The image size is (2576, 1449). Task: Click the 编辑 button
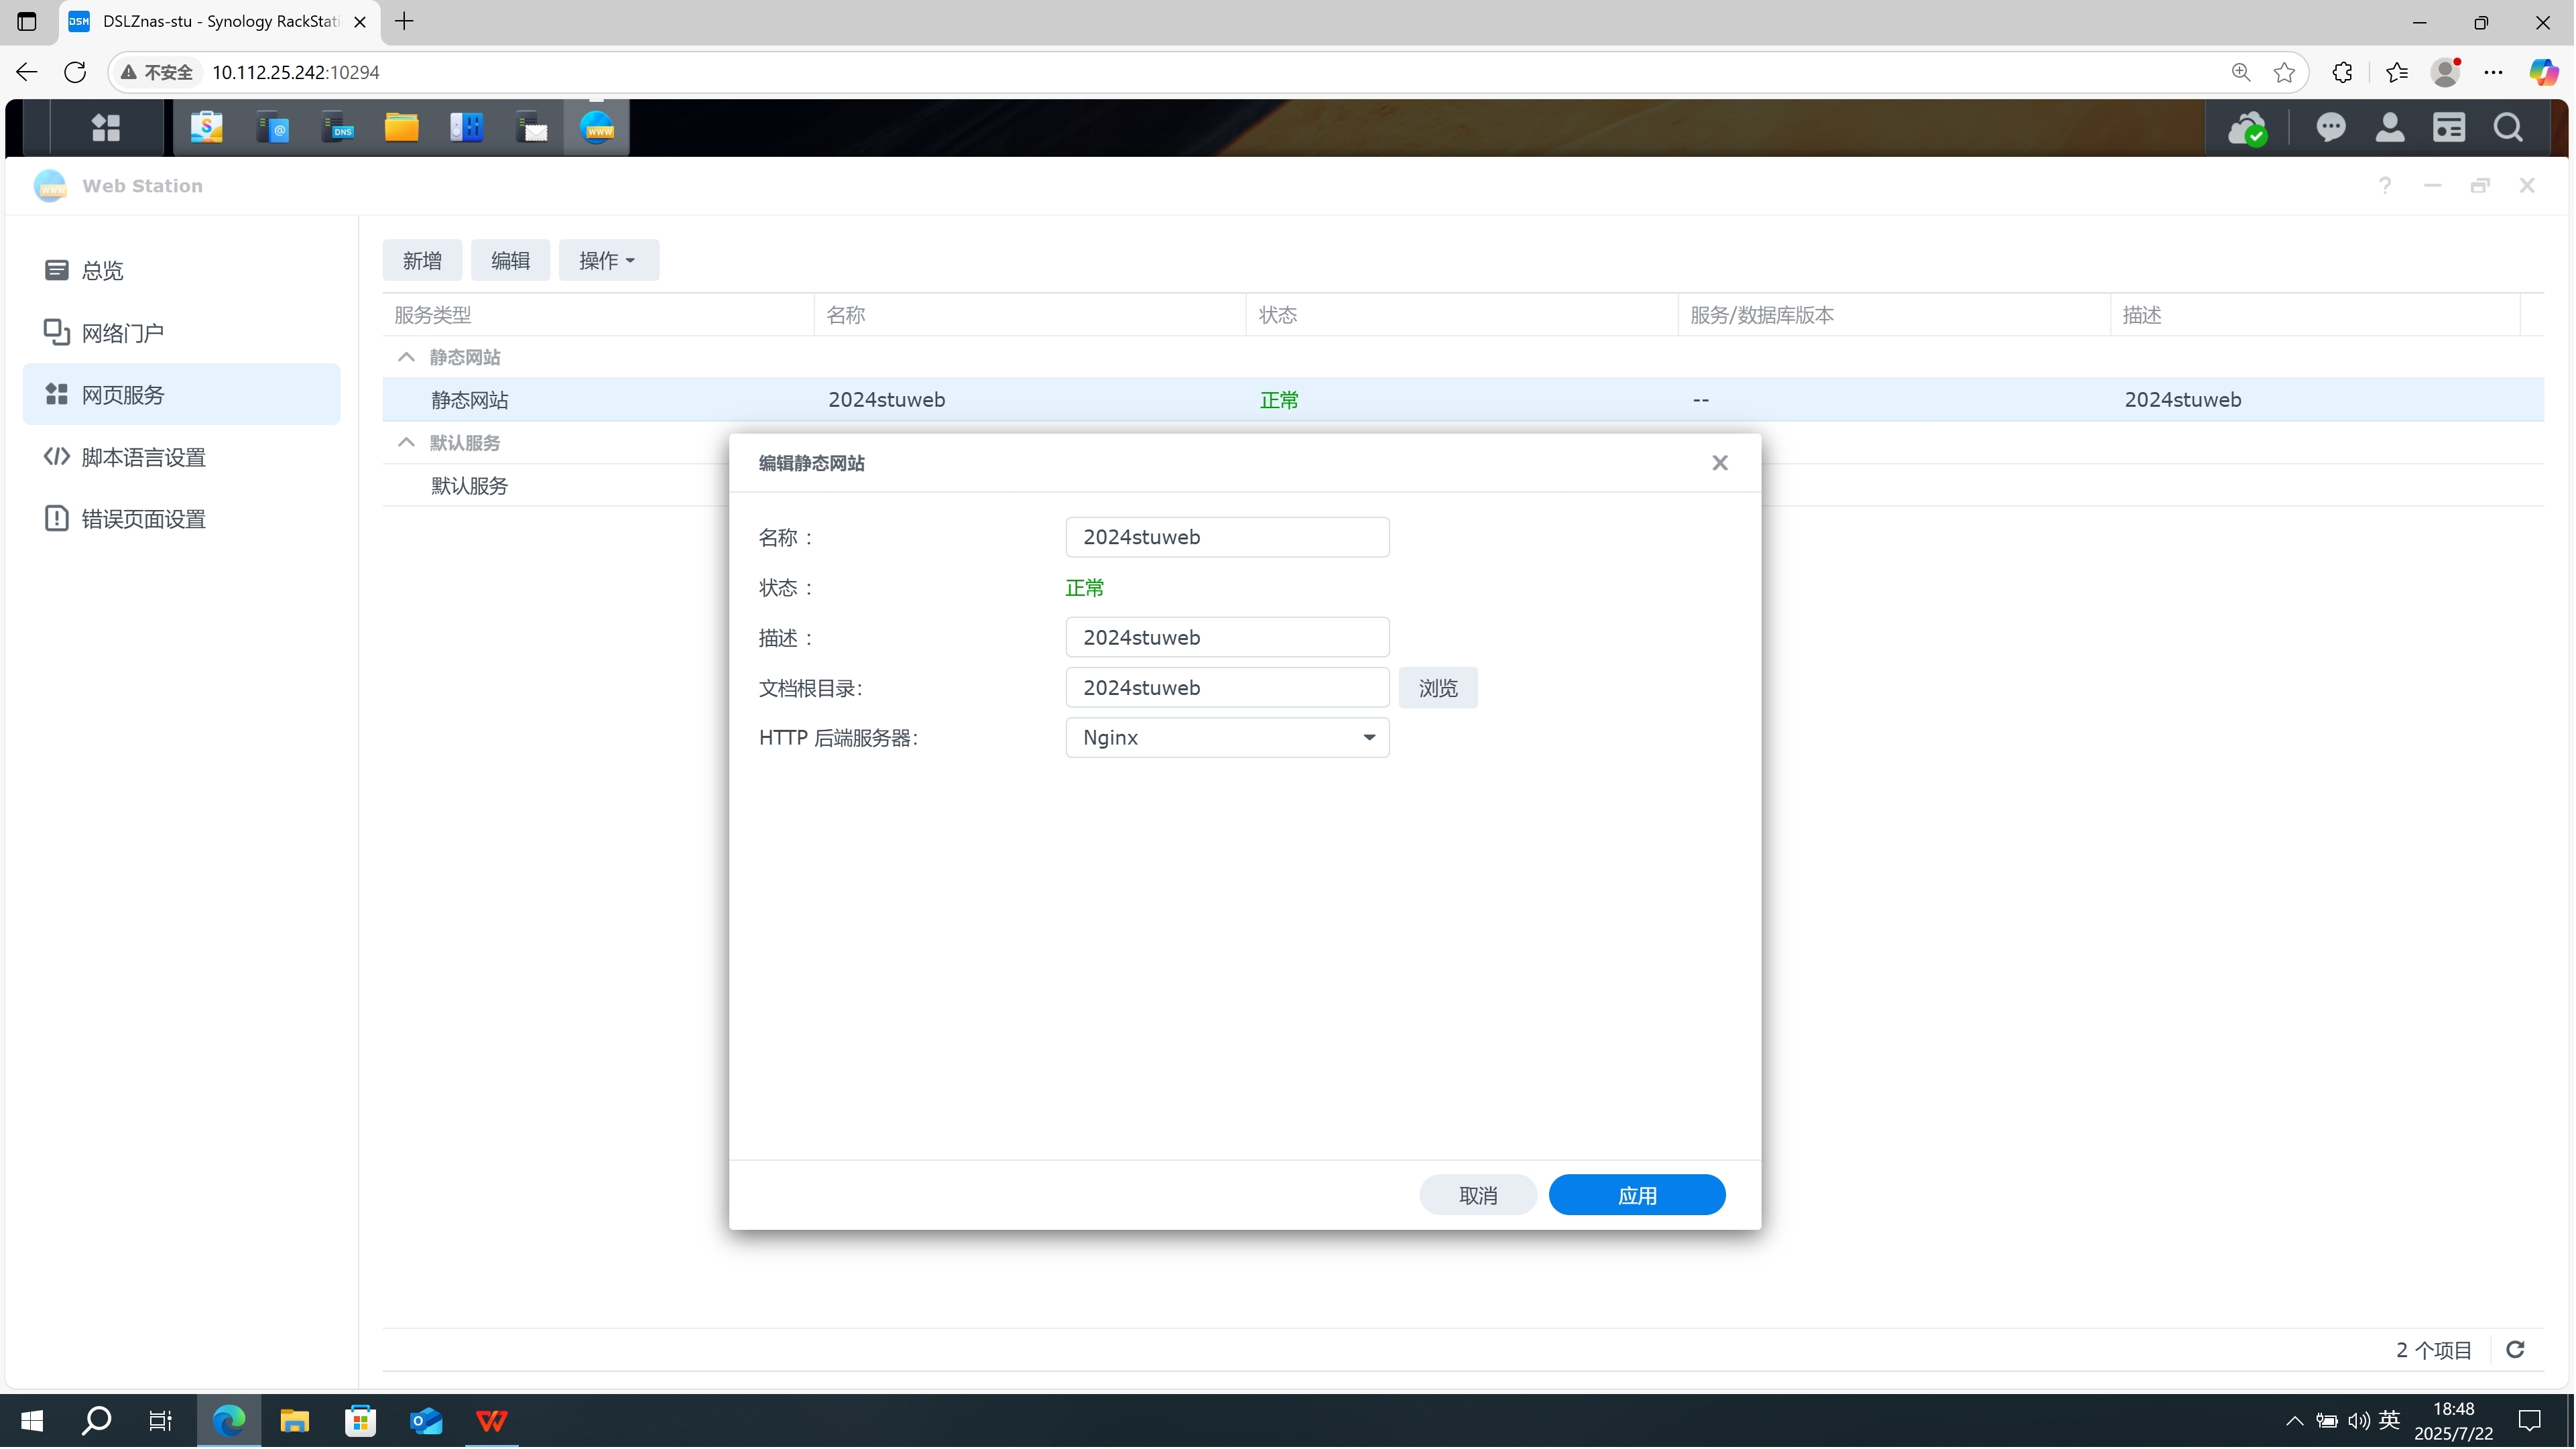510,260
